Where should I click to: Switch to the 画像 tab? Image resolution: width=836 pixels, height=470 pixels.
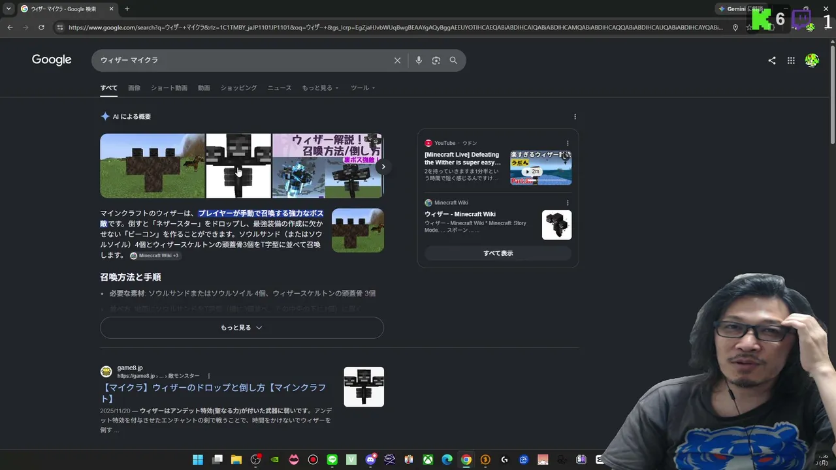tap(134, 88)
